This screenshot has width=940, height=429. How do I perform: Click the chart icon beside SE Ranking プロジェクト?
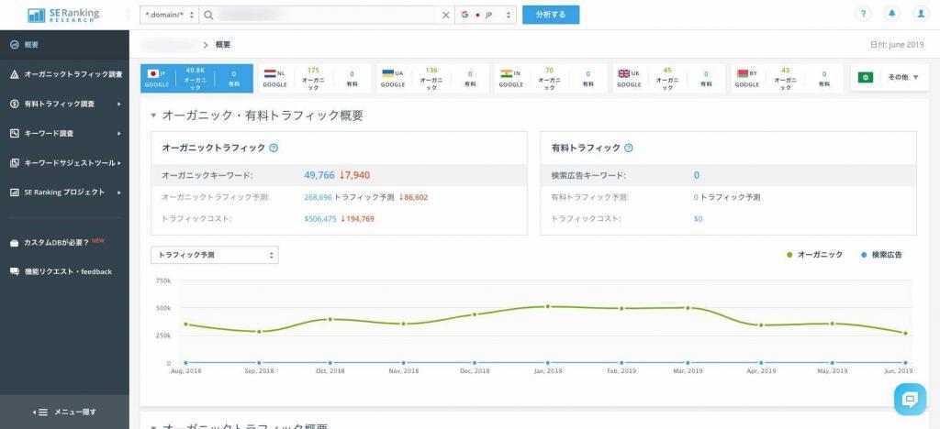click(15, 192)
